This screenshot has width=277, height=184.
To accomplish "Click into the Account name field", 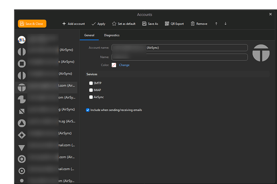I will [179, 48].
